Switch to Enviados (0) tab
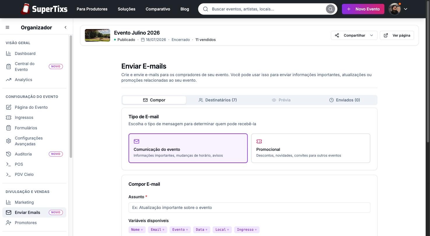The image size is (430, 236). [345, 100]
